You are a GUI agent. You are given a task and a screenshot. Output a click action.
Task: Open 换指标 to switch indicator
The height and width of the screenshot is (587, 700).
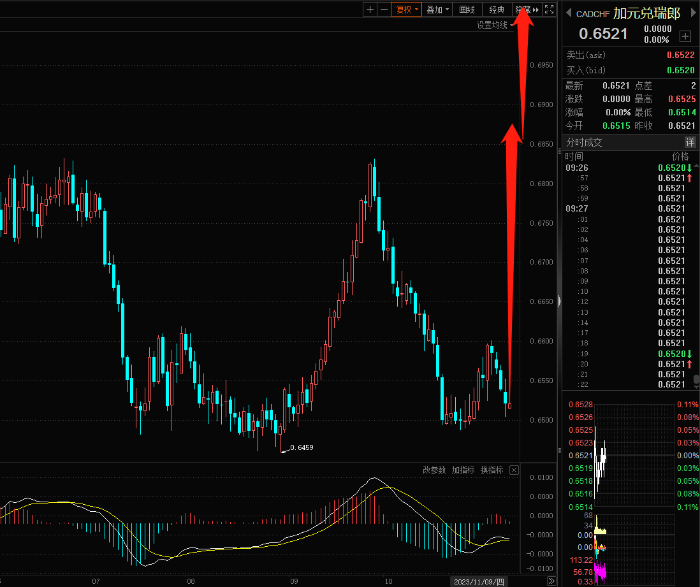coord(492,470)
